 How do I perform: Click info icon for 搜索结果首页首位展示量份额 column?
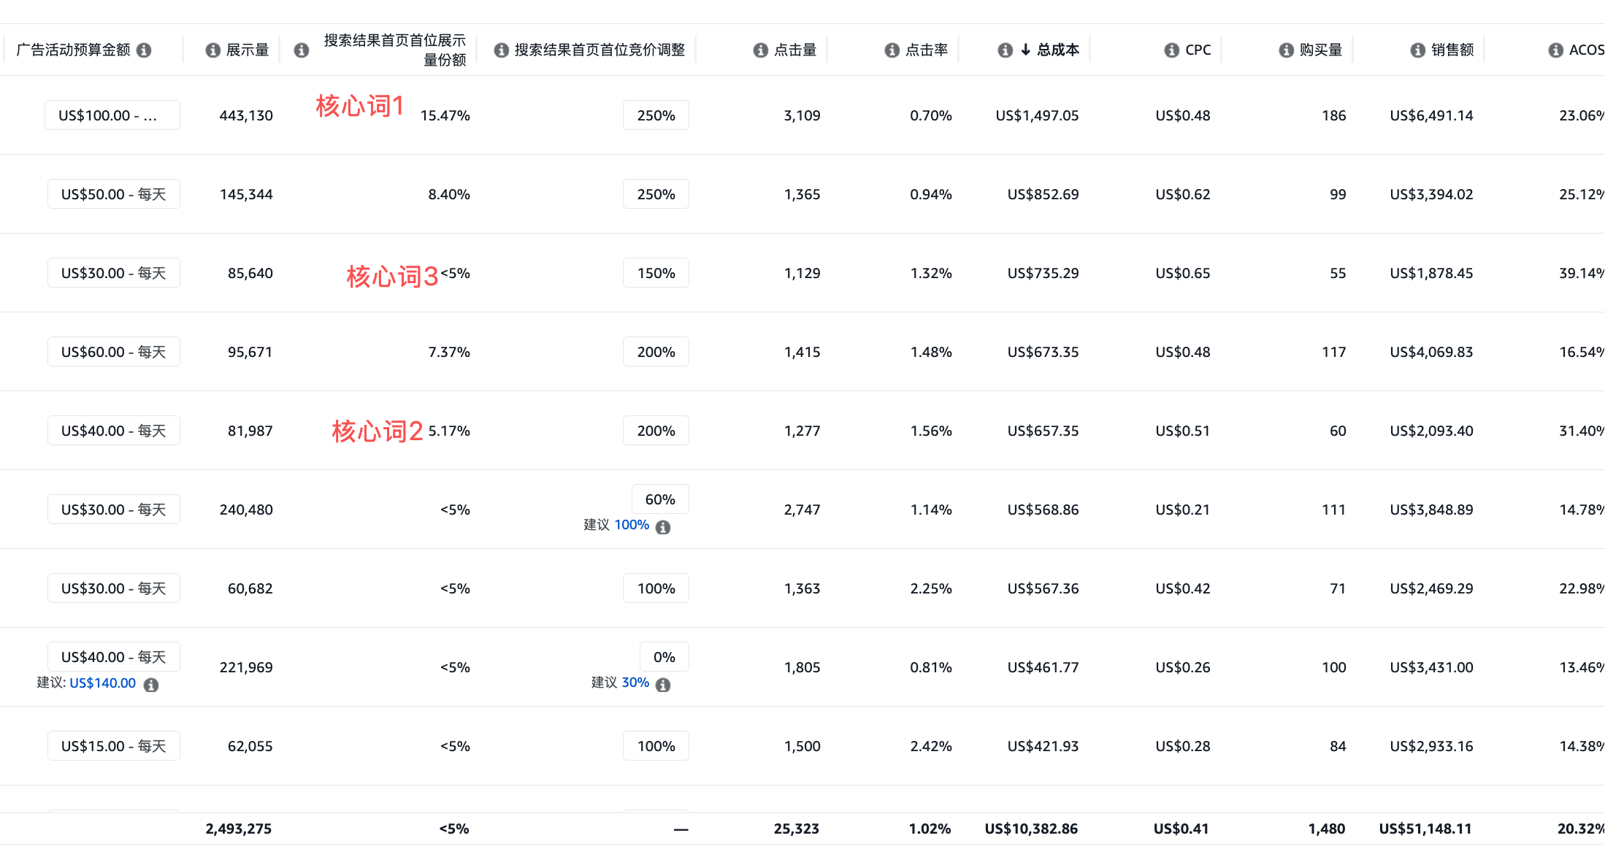click(x=301, y=50)
